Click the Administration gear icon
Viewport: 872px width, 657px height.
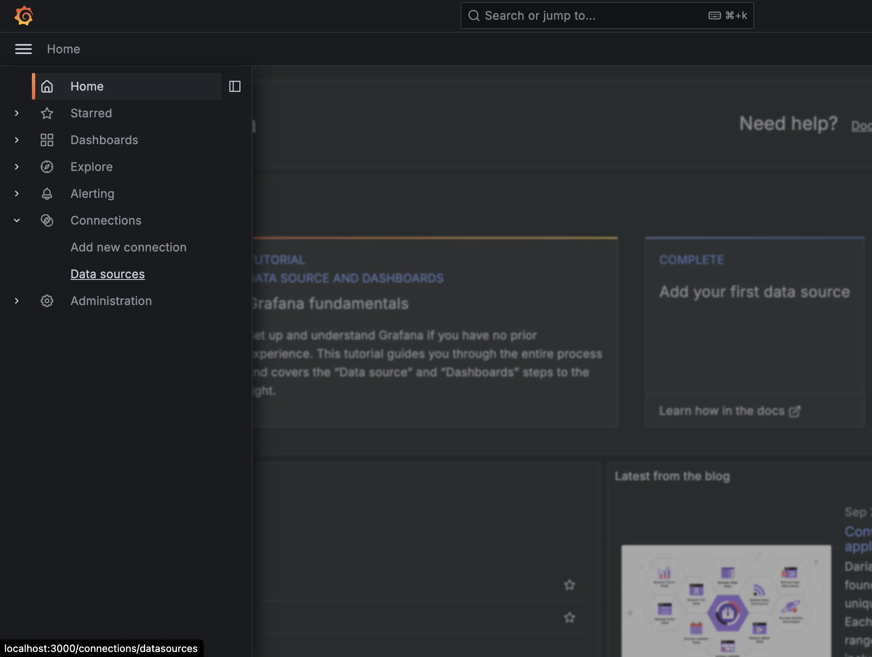click(x=47, y=301)
